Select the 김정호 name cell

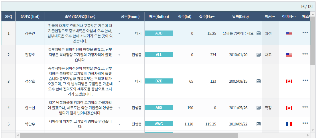[x=30, y=54]
